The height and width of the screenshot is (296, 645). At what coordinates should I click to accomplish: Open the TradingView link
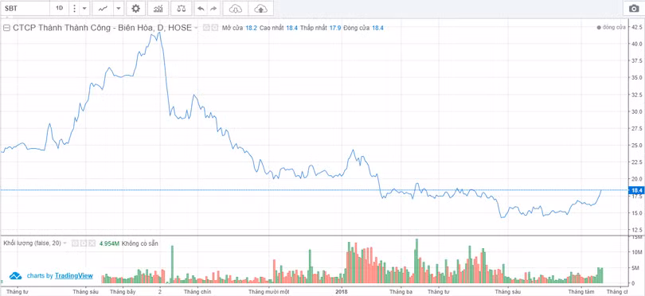74,276
